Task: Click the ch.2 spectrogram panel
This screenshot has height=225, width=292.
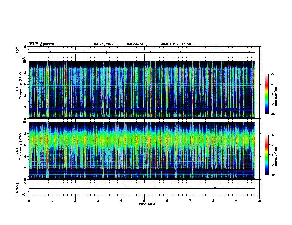Action: coord(142,151)
